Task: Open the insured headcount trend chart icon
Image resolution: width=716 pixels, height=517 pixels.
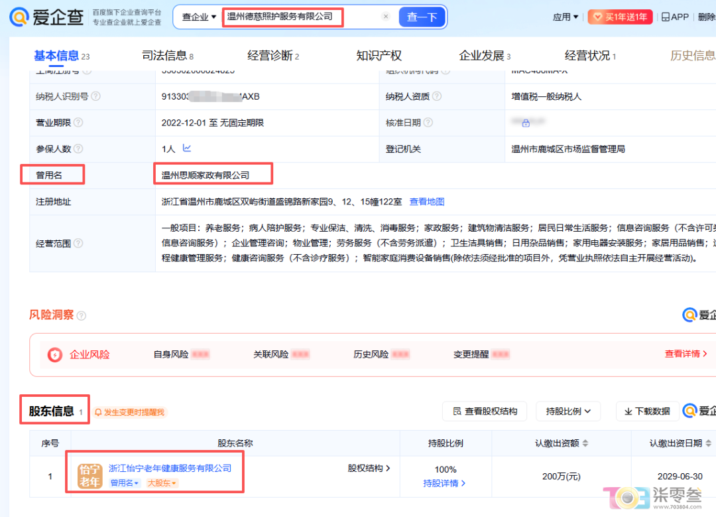Action: [187, 148]
